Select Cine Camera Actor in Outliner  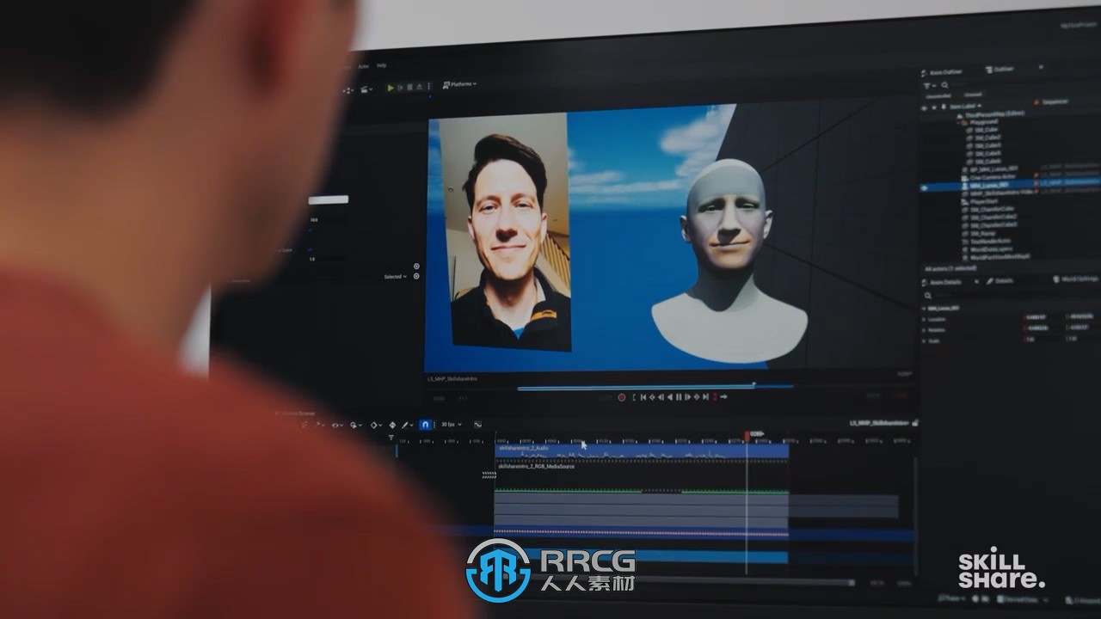992,177
